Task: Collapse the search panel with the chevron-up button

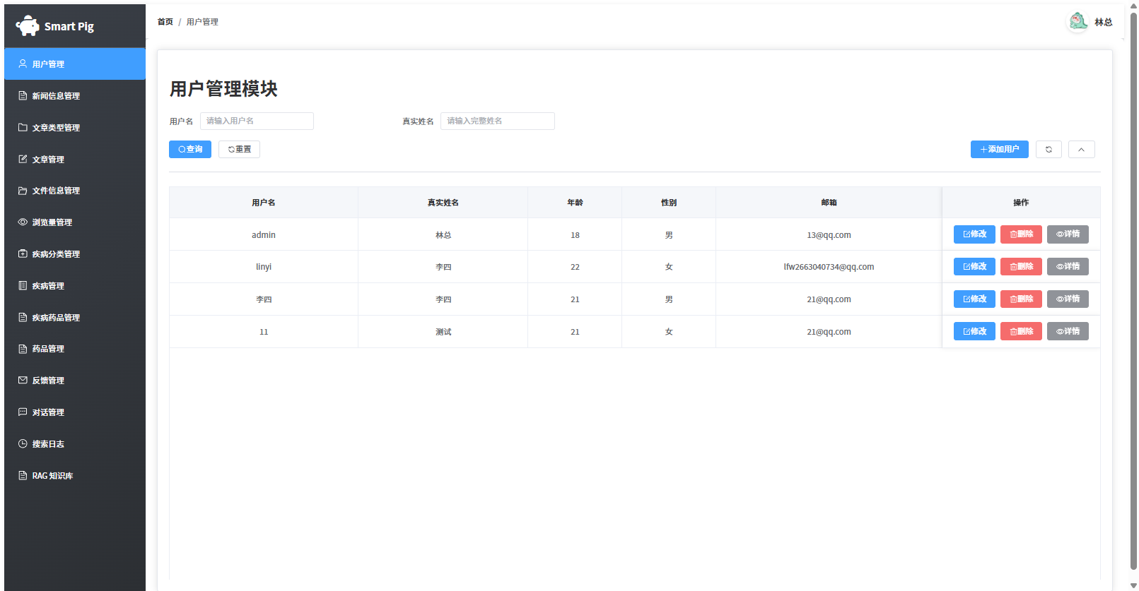Action: (1081, 149)
